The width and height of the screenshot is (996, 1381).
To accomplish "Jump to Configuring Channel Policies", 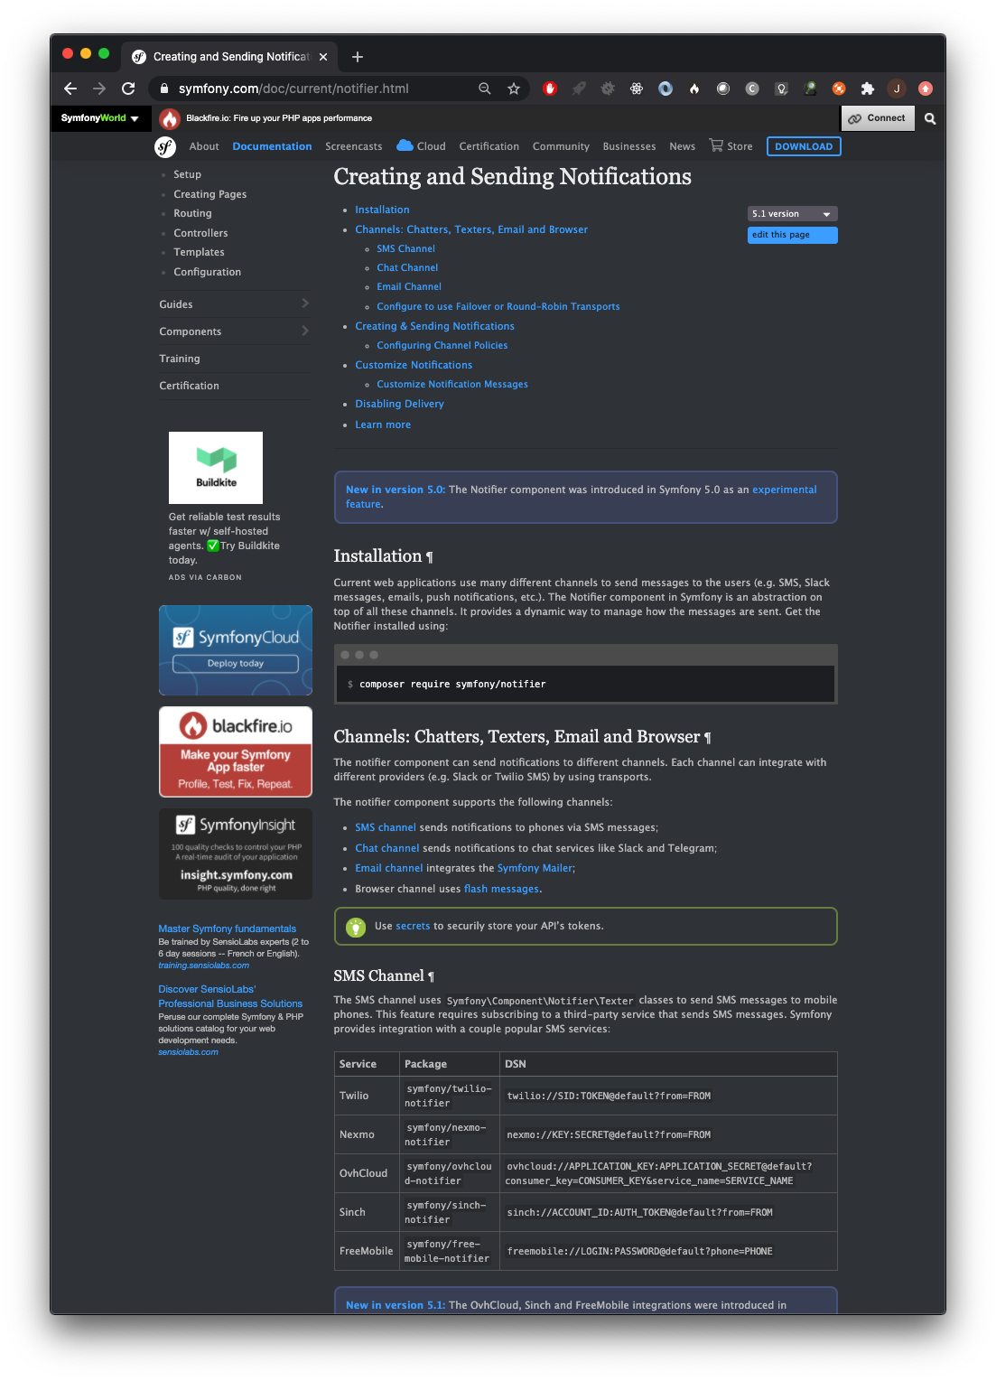I will pos(442,345).
